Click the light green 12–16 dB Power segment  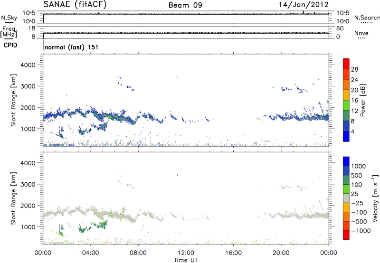click(x=346, y=105)
